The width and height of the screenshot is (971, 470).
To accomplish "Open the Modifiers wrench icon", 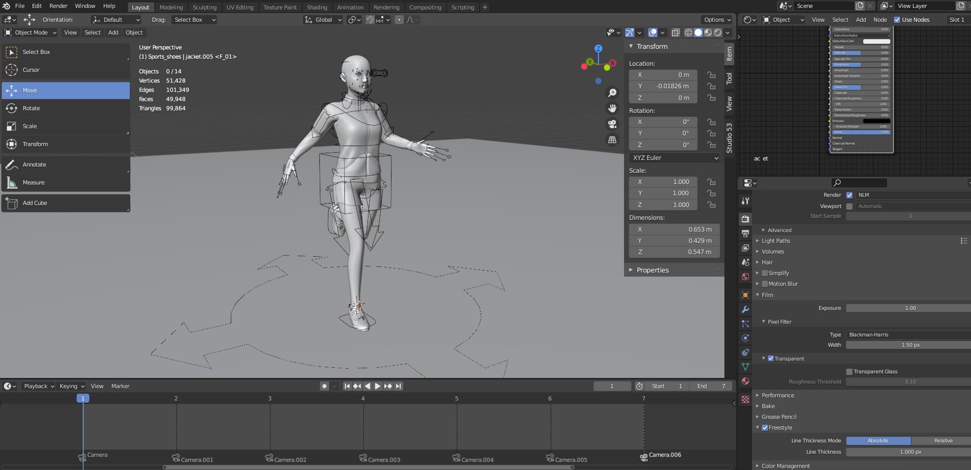I will [x=745, y=309].
